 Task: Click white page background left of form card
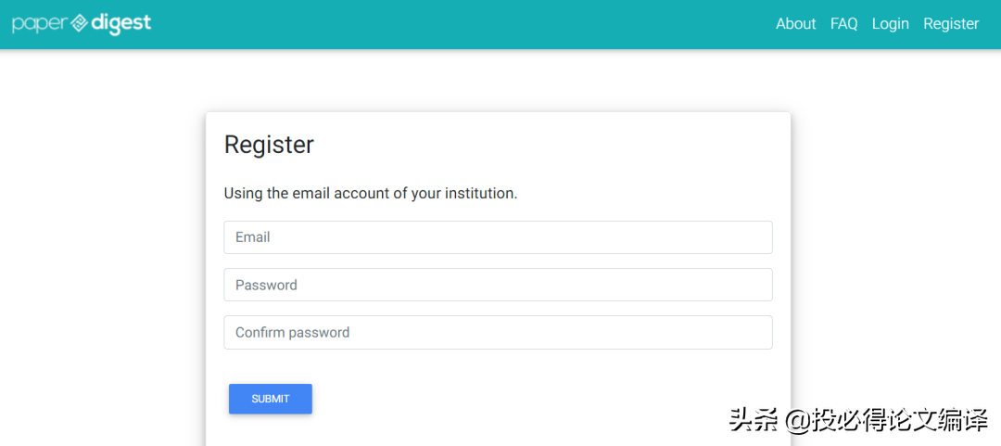click(102, 278)
